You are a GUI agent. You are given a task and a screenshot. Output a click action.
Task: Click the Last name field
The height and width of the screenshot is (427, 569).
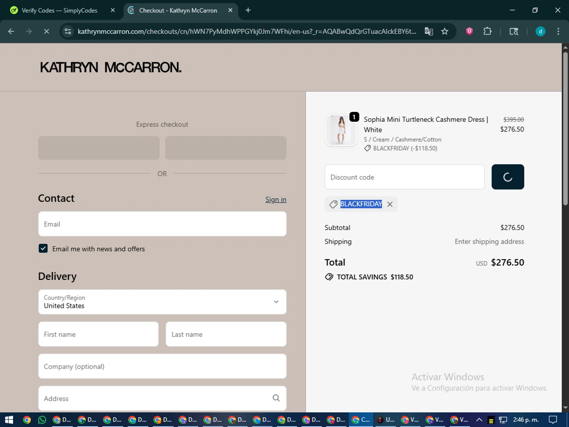[226, 334]
